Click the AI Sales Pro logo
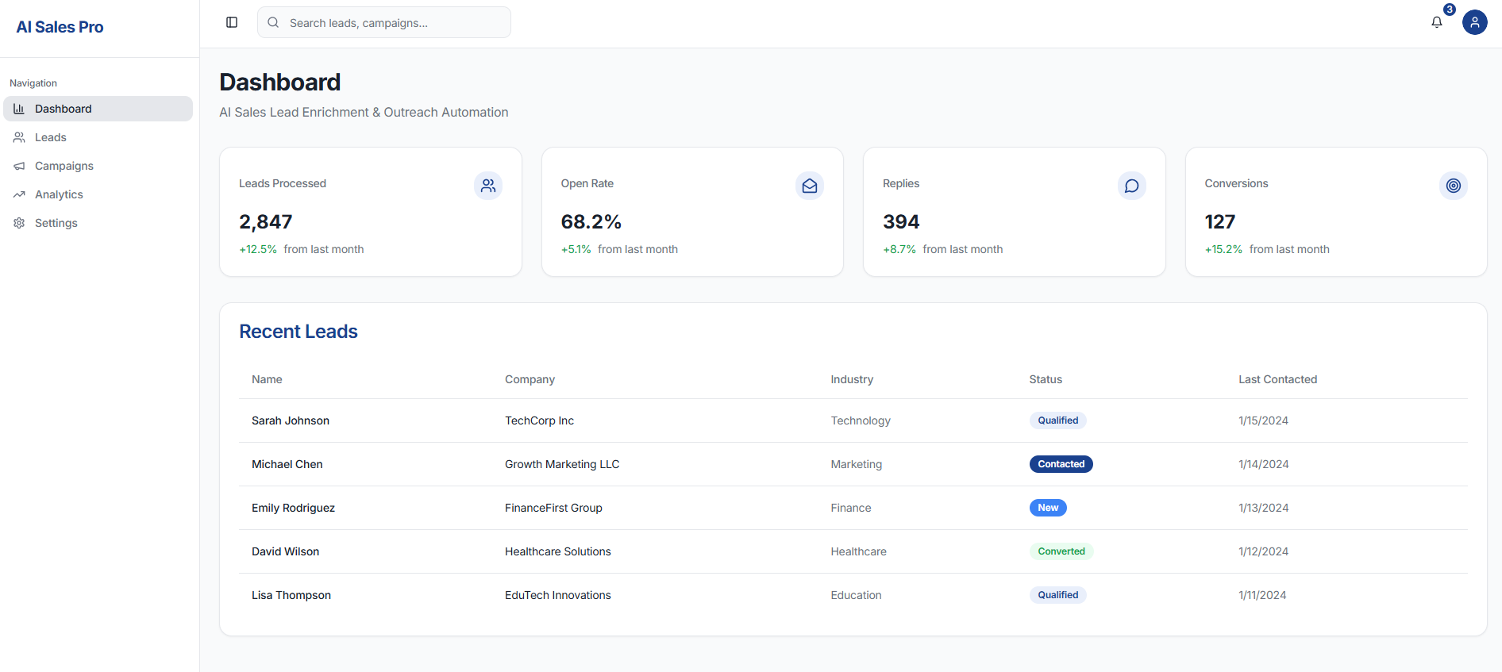This screenshot has width=1502, height=672. (60, 27)
